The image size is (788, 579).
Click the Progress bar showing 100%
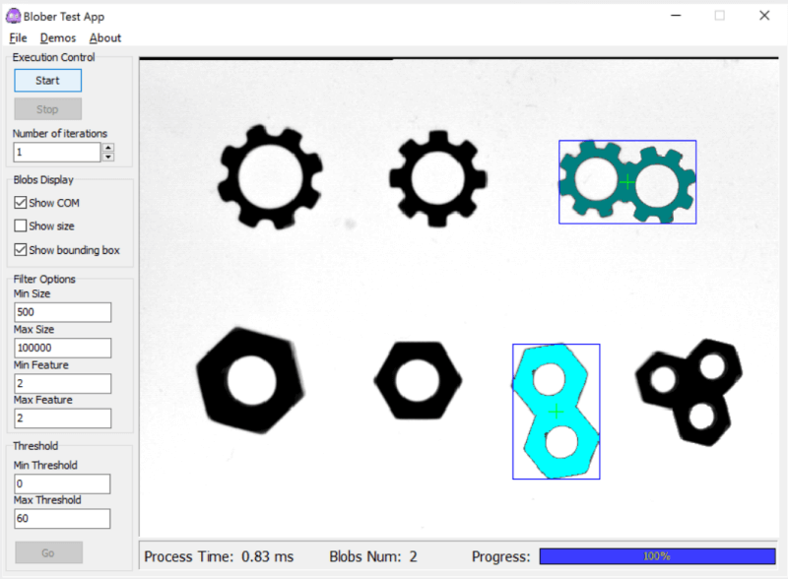[657, 556]
